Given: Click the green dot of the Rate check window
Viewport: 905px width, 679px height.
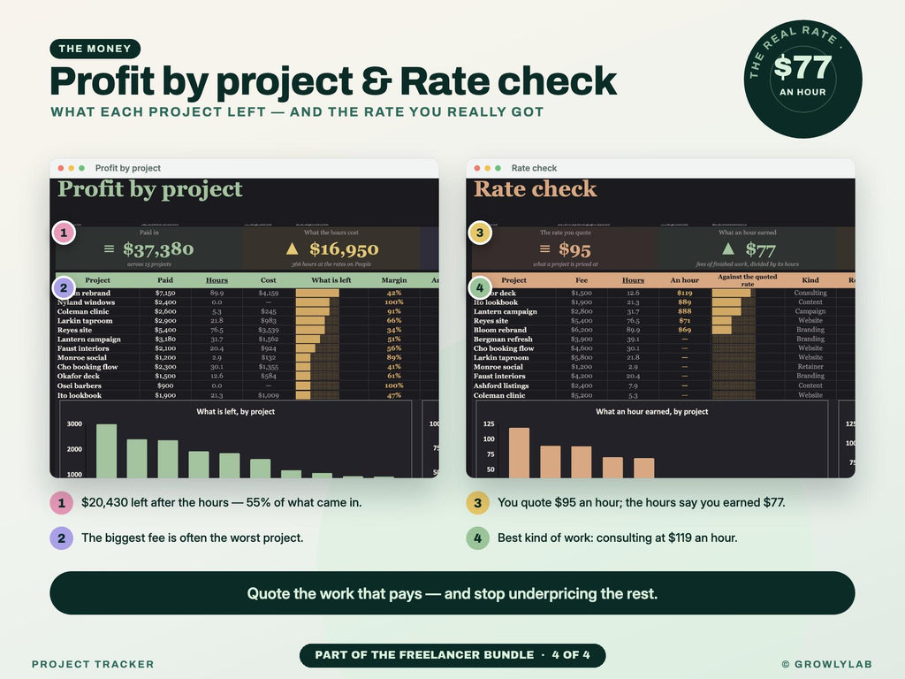Looking at the screenshot, I should (x=498, y=168).
